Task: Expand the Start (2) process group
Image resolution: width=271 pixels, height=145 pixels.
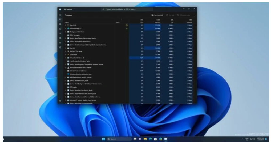Action: [66, 48]
